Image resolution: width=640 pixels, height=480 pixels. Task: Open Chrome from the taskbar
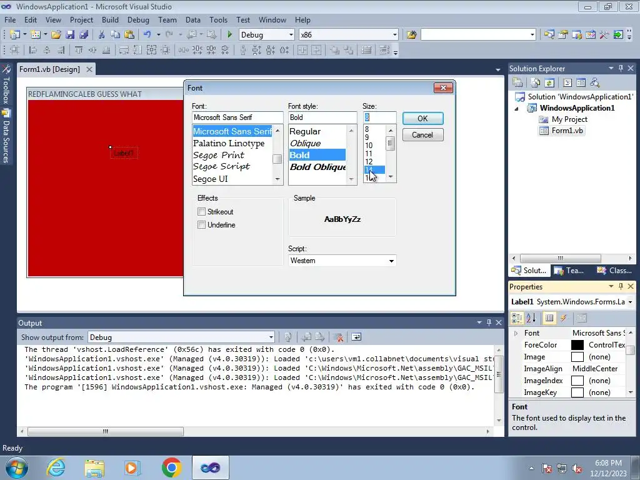(x=171, y=467)
